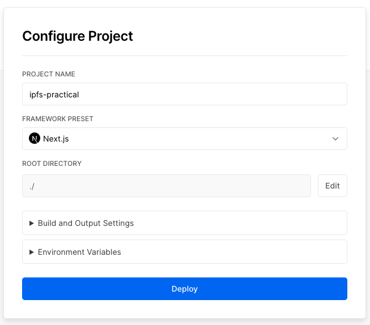The height and width of the screenshot is (325, 370).
Task: Click the "Configure Project" heading
Action: tap(78, 36)
